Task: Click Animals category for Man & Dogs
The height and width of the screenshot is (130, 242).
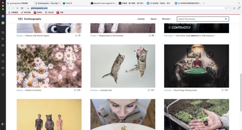Action: (x=168, y=90)
